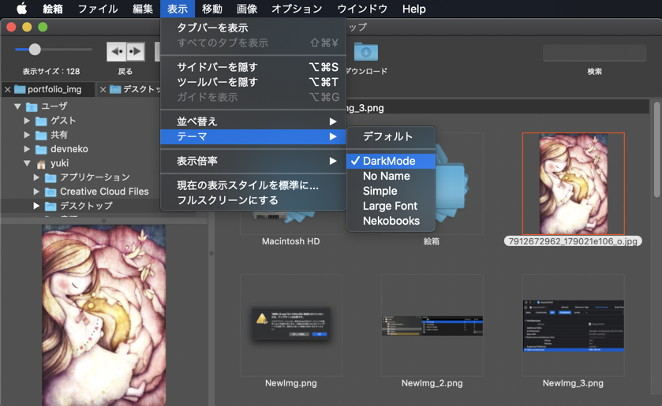The width and height of the screenshot is (662, 406).
Task: Select the アプリケーション folder icon
Action: click(50, 177)
